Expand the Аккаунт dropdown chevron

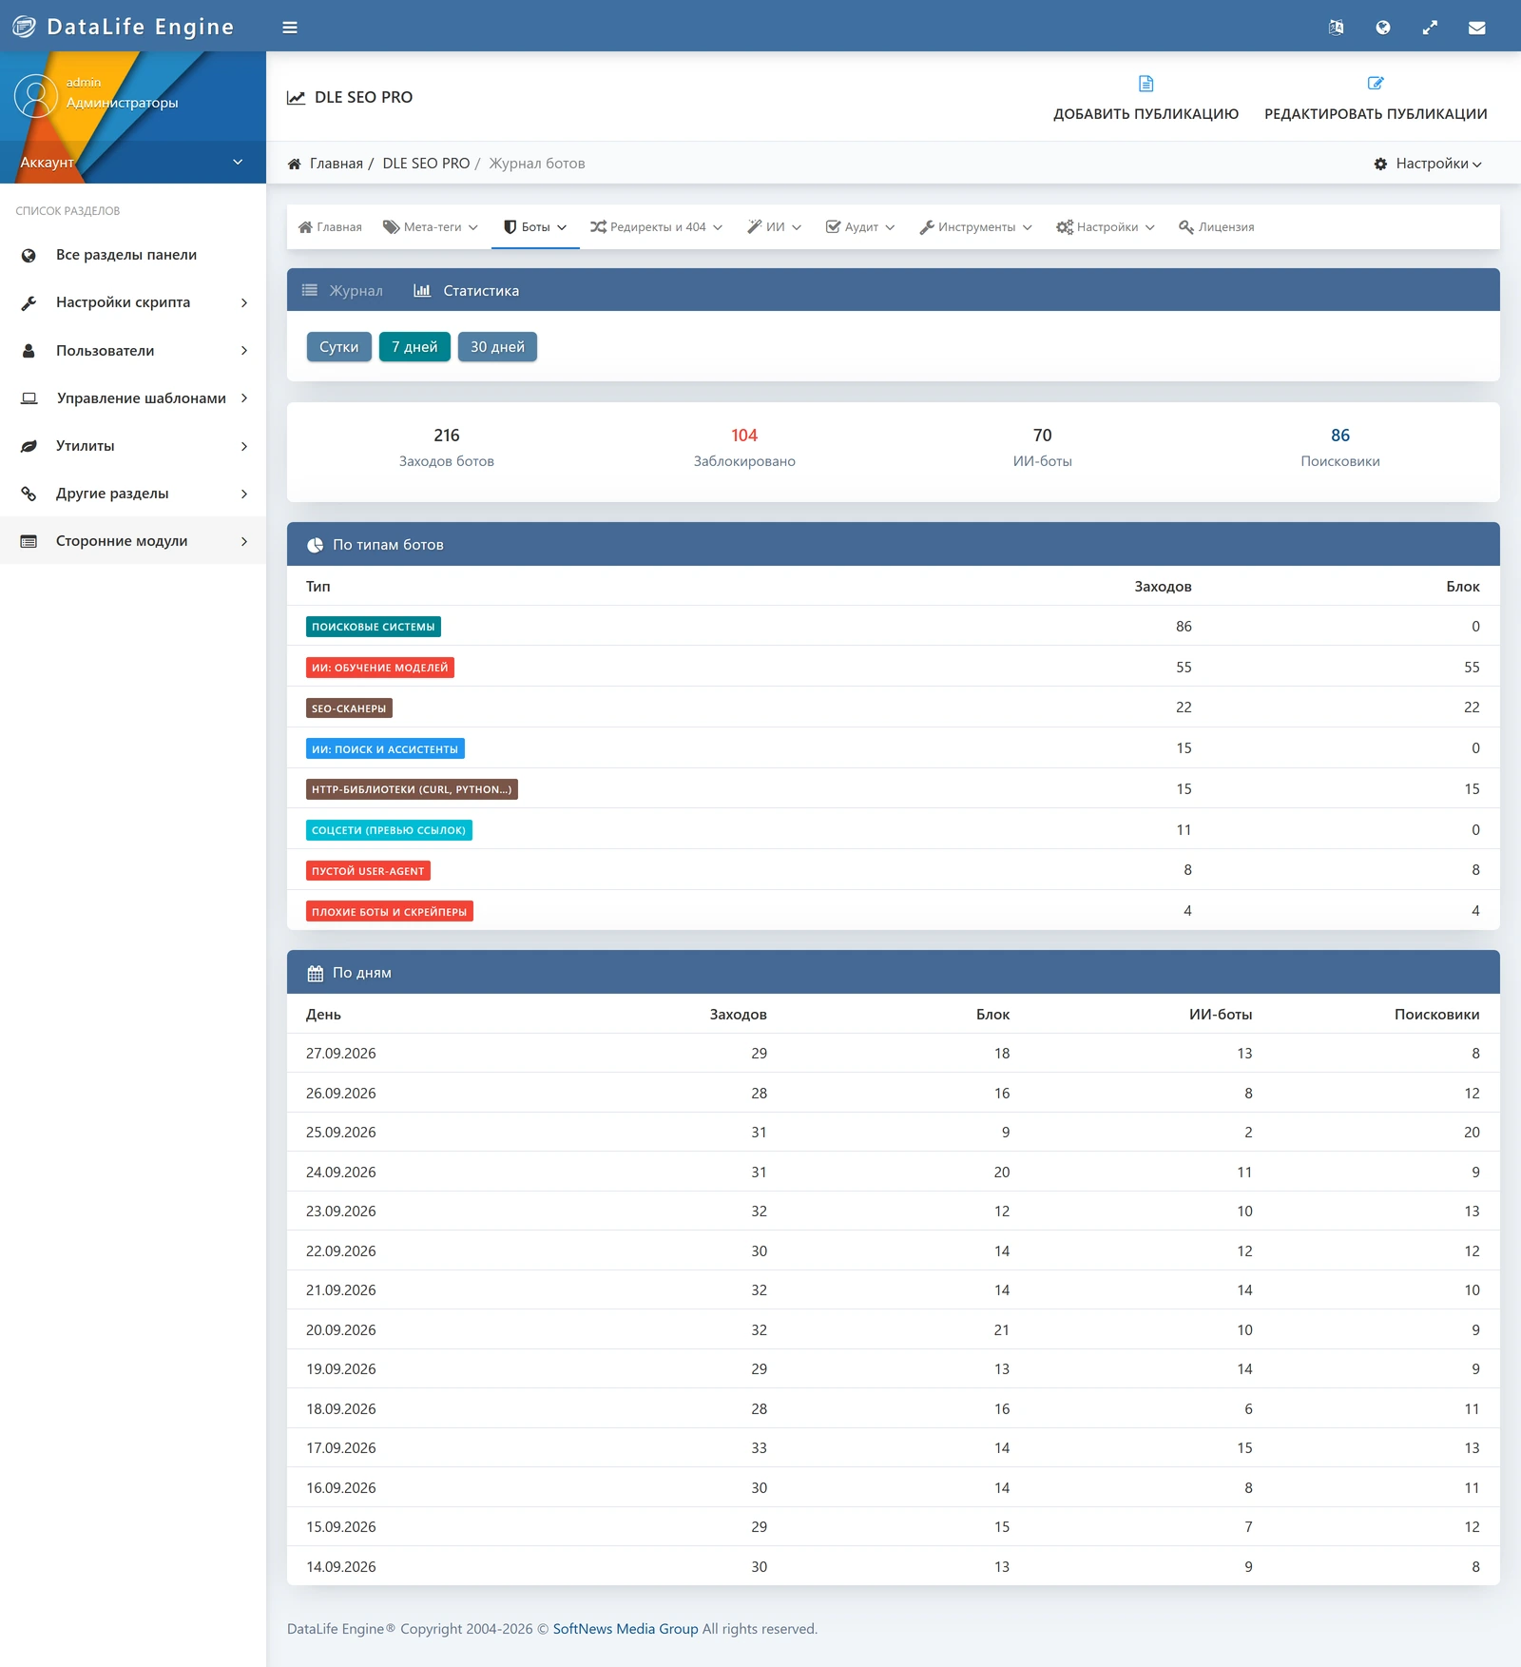pos(238,162)
